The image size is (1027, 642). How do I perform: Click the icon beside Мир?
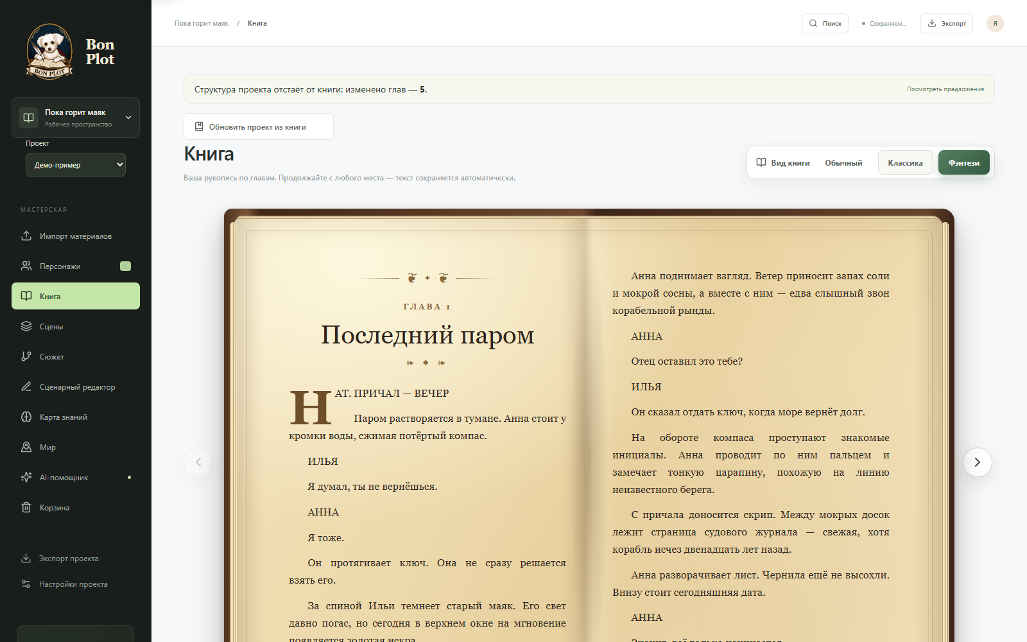click(x=26, y=447)
